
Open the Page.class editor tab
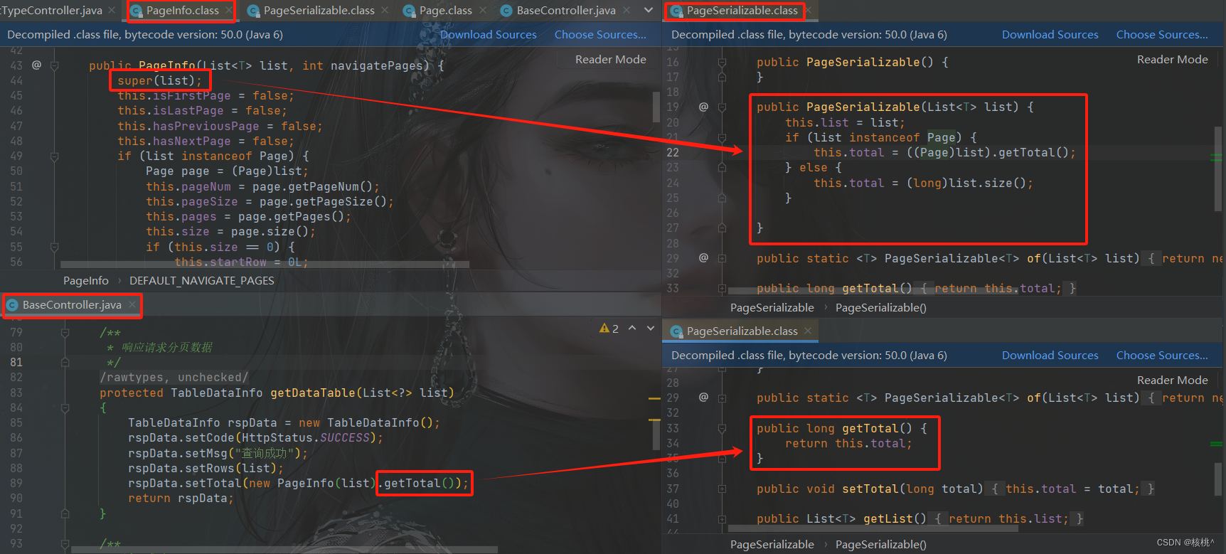pyautogui.click(x=445, y=11)
